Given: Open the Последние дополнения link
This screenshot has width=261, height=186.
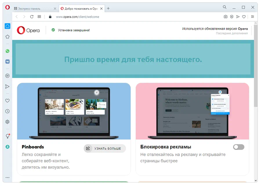Looking at the screenshot, I should (x=232, y=33).
